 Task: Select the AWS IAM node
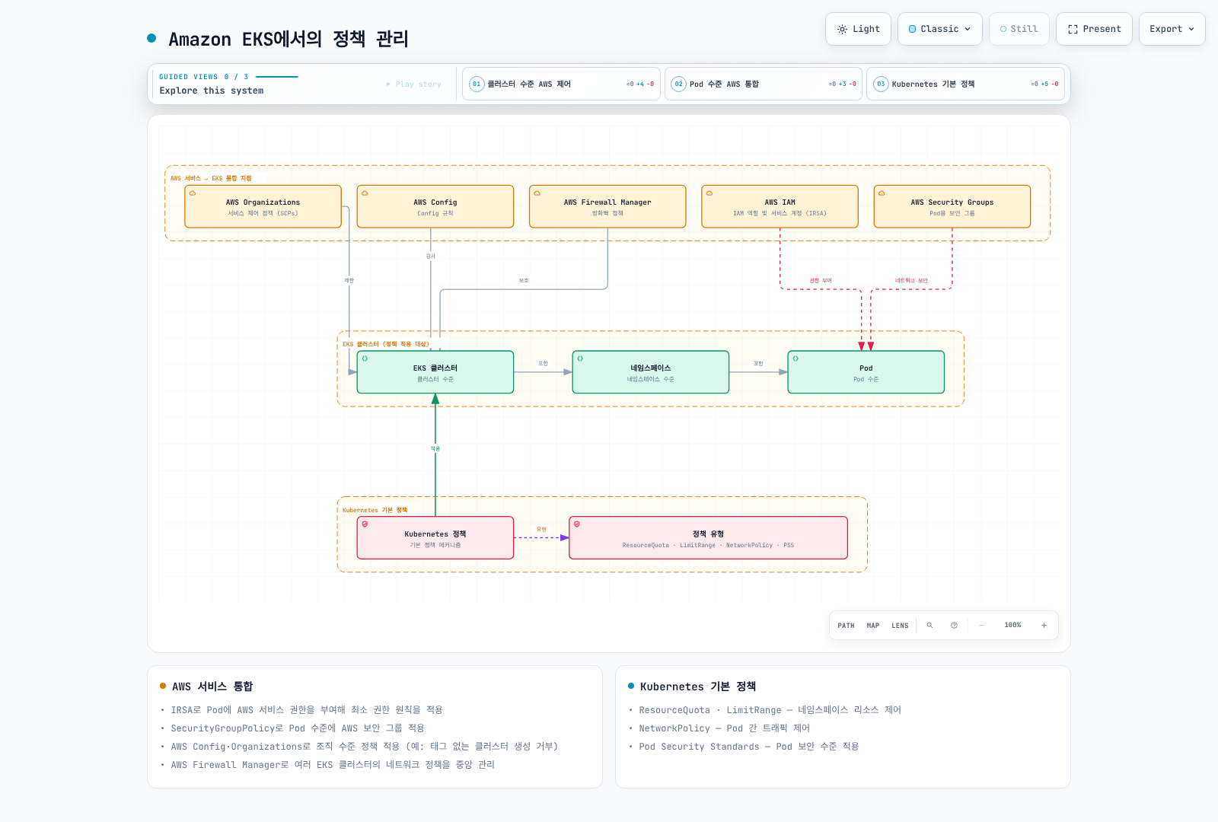click(x=780, y=206)
